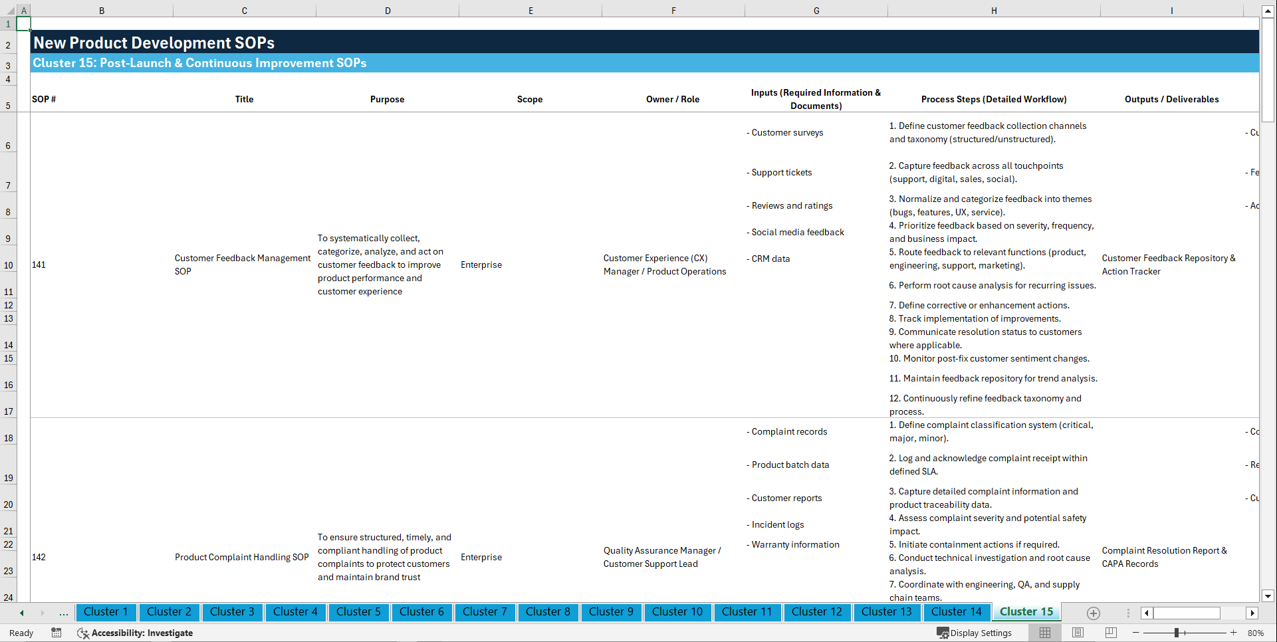This screenshot has height=642, width=1277.
Task: Select column G header
Action: click(816, 11)
